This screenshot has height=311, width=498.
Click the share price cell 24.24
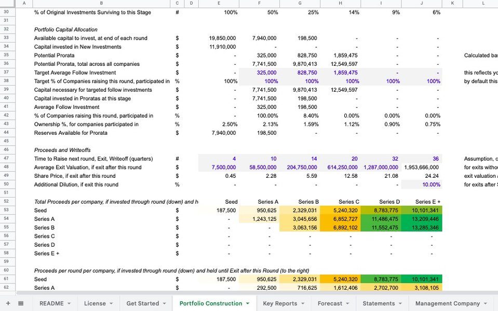coord(422,176)
